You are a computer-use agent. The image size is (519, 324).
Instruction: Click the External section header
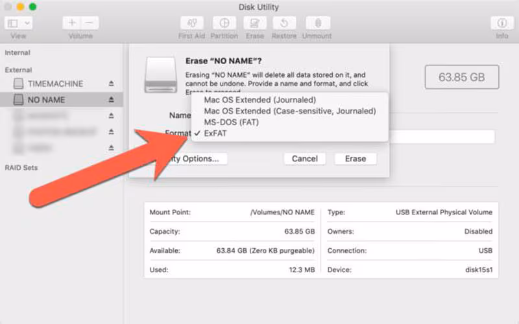19,70
